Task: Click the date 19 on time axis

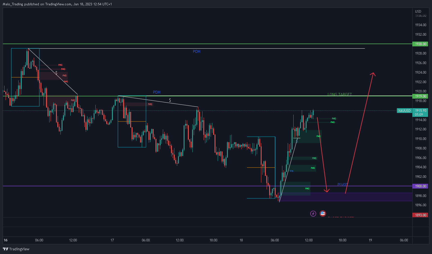Action: [370, 240]
